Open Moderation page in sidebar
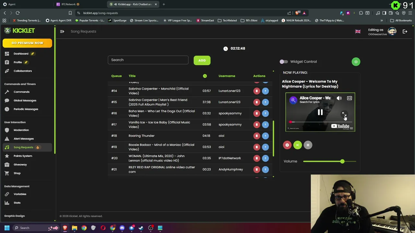415x233 pixels. point(21,130)
